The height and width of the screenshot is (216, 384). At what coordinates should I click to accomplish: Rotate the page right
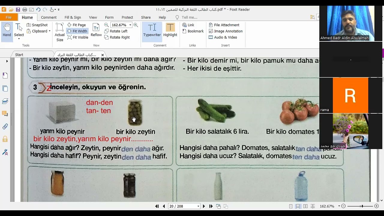pos(117,37)
